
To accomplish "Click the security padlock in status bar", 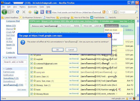I will pos(127,99).
